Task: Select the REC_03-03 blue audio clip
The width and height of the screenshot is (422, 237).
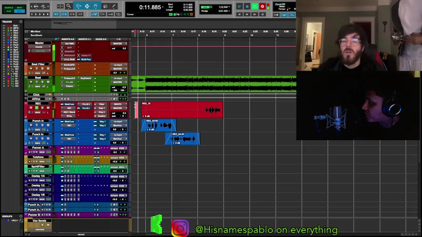Action: point(159,125)
